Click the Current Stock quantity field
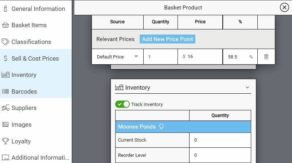This screenshot has width=292, height=163. click(x=220, y=140)
